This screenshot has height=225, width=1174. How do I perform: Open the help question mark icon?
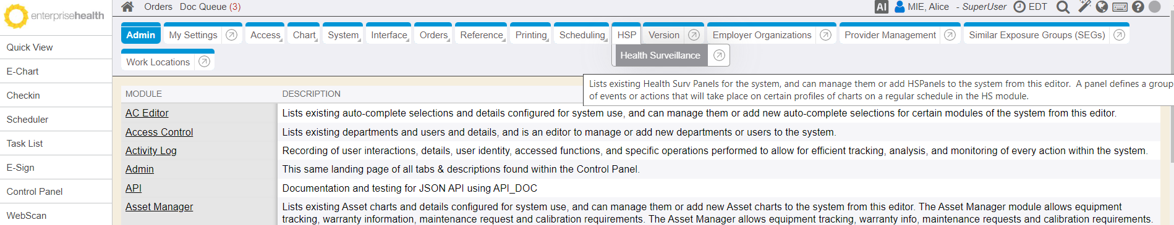pos(1138,7)
